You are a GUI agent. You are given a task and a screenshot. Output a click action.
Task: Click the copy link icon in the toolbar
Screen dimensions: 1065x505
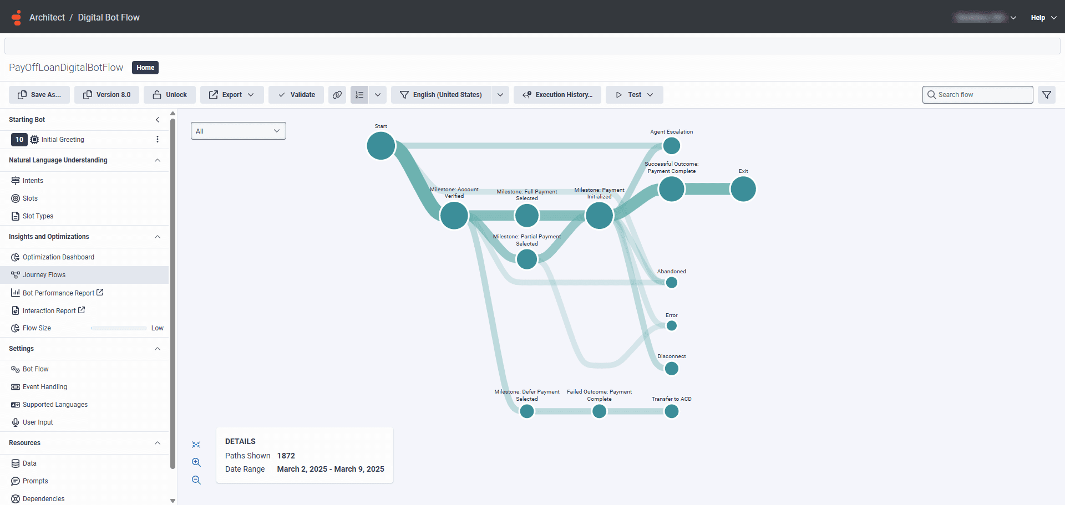pos(337,94)
